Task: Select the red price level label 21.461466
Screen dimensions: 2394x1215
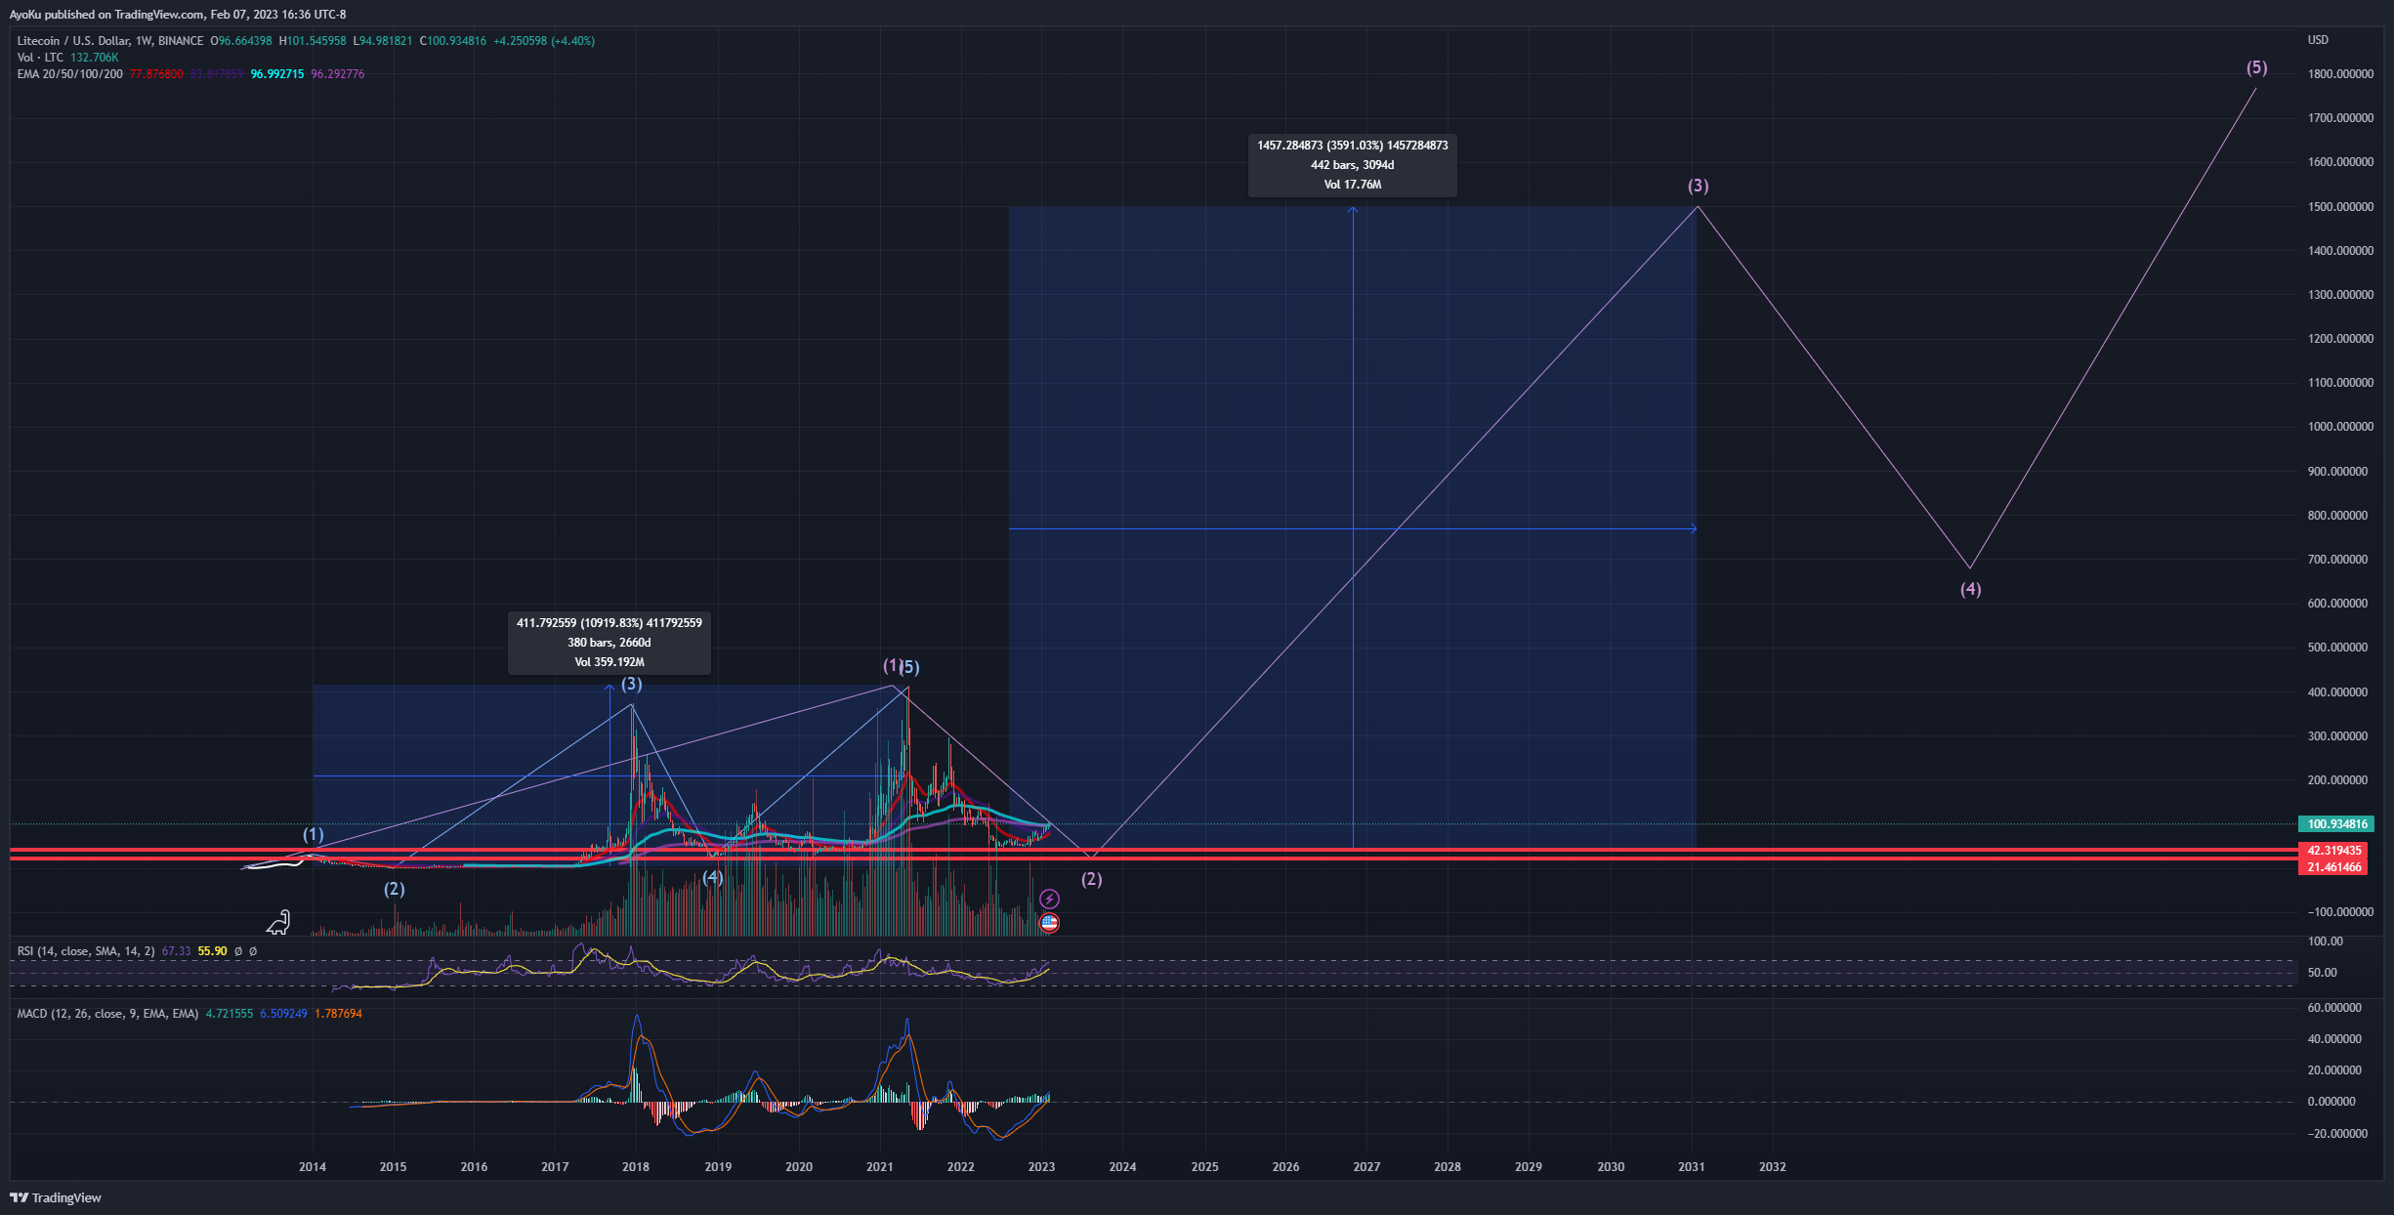Action: (x=2333, y=867)
